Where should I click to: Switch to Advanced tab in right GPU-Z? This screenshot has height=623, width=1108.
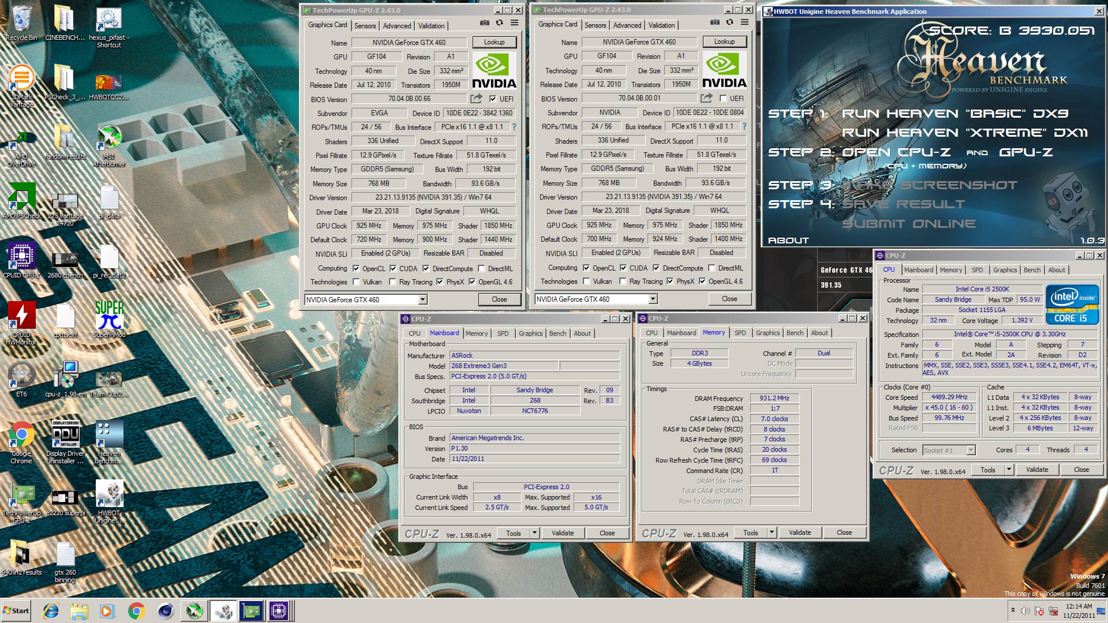point(627,25)
